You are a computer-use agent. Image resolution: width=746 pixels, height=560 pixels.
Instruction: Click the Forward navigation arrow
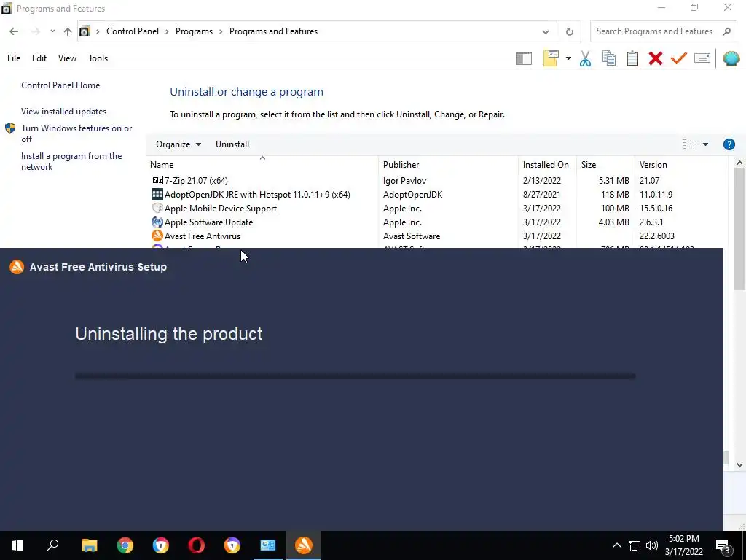[35, 31]
